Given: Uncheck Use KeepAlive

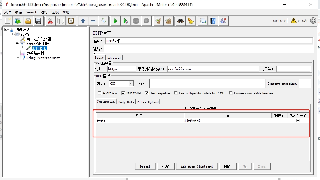Looking at the screenshot, I should (147, 93).
